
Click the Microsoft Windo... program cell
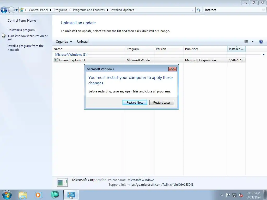pos(139,60)
